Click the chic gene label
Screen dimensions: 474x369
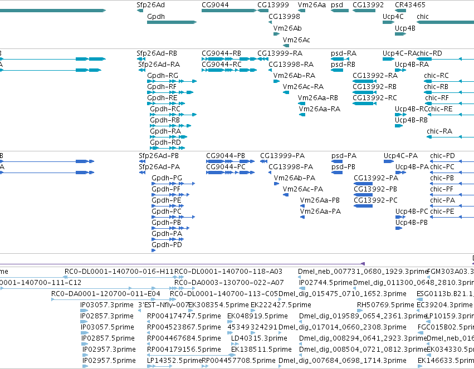point(422,17)
